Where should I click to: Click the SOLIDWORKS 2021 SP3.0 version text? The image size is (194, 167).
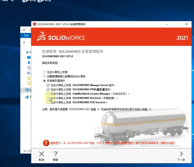[x=58, y=56]
